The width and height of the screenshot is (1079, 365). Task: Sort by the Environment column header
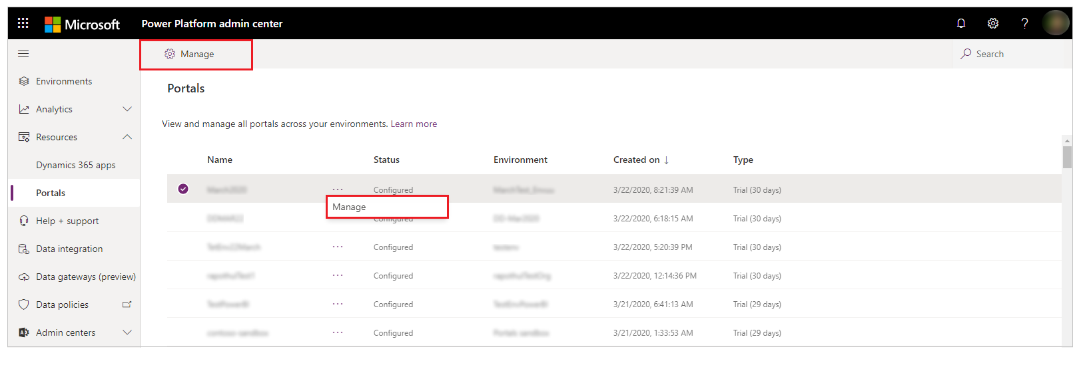520,160
